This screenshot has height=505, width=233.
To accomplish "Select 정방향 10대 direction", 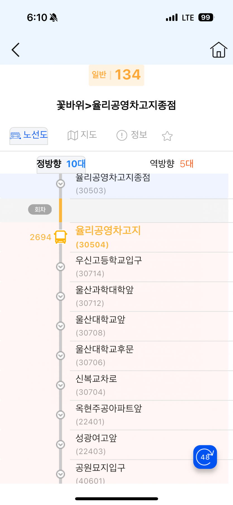I will [x=61, y=164].
